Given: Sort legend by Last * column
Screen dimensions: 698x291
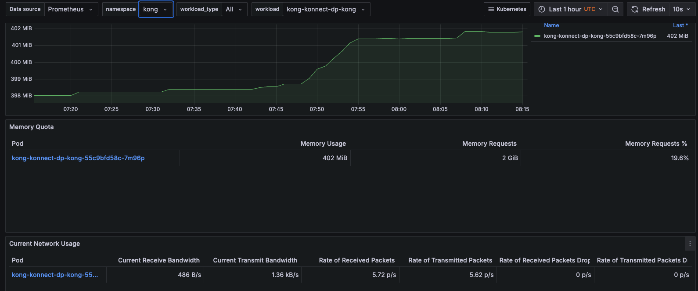Looking at the screenshot, I should [680, 25].
